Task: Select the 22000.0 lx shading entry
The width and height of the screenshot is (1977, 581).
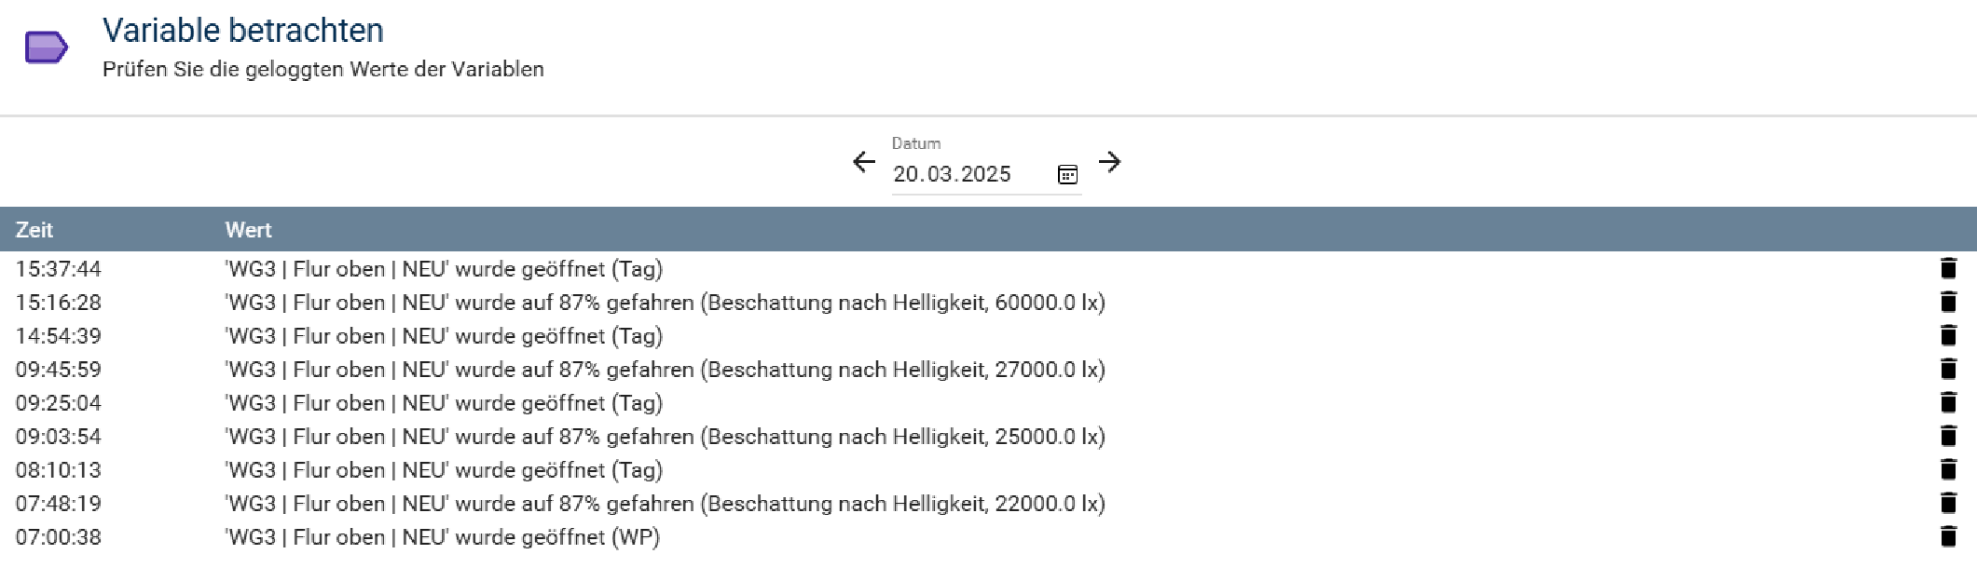Action: click(988, 503)
